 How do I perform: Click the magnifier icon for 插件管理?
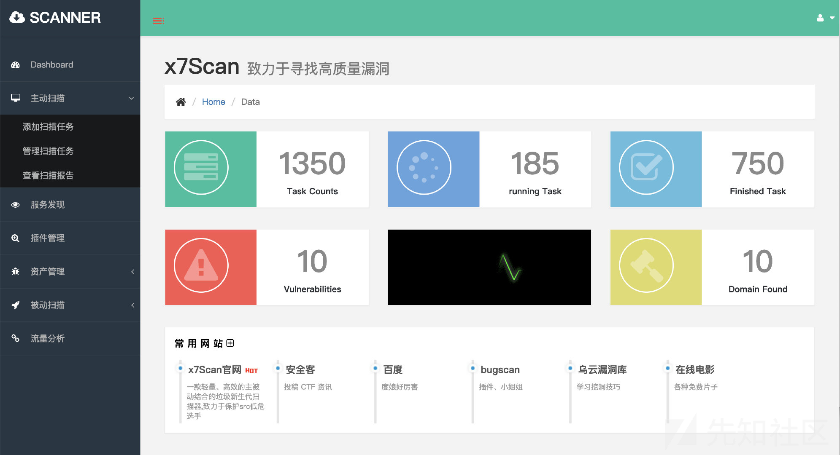[x=16, y=238]
